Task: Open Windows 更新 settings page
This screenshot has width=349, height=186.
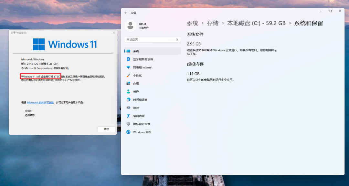Action: [153, 132]
